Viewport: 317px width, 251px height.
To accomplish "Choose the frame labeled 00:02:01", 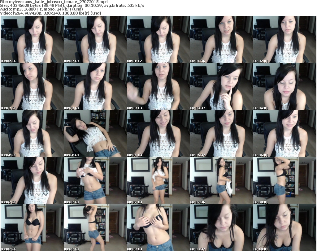I will click(x=285, y=39).
